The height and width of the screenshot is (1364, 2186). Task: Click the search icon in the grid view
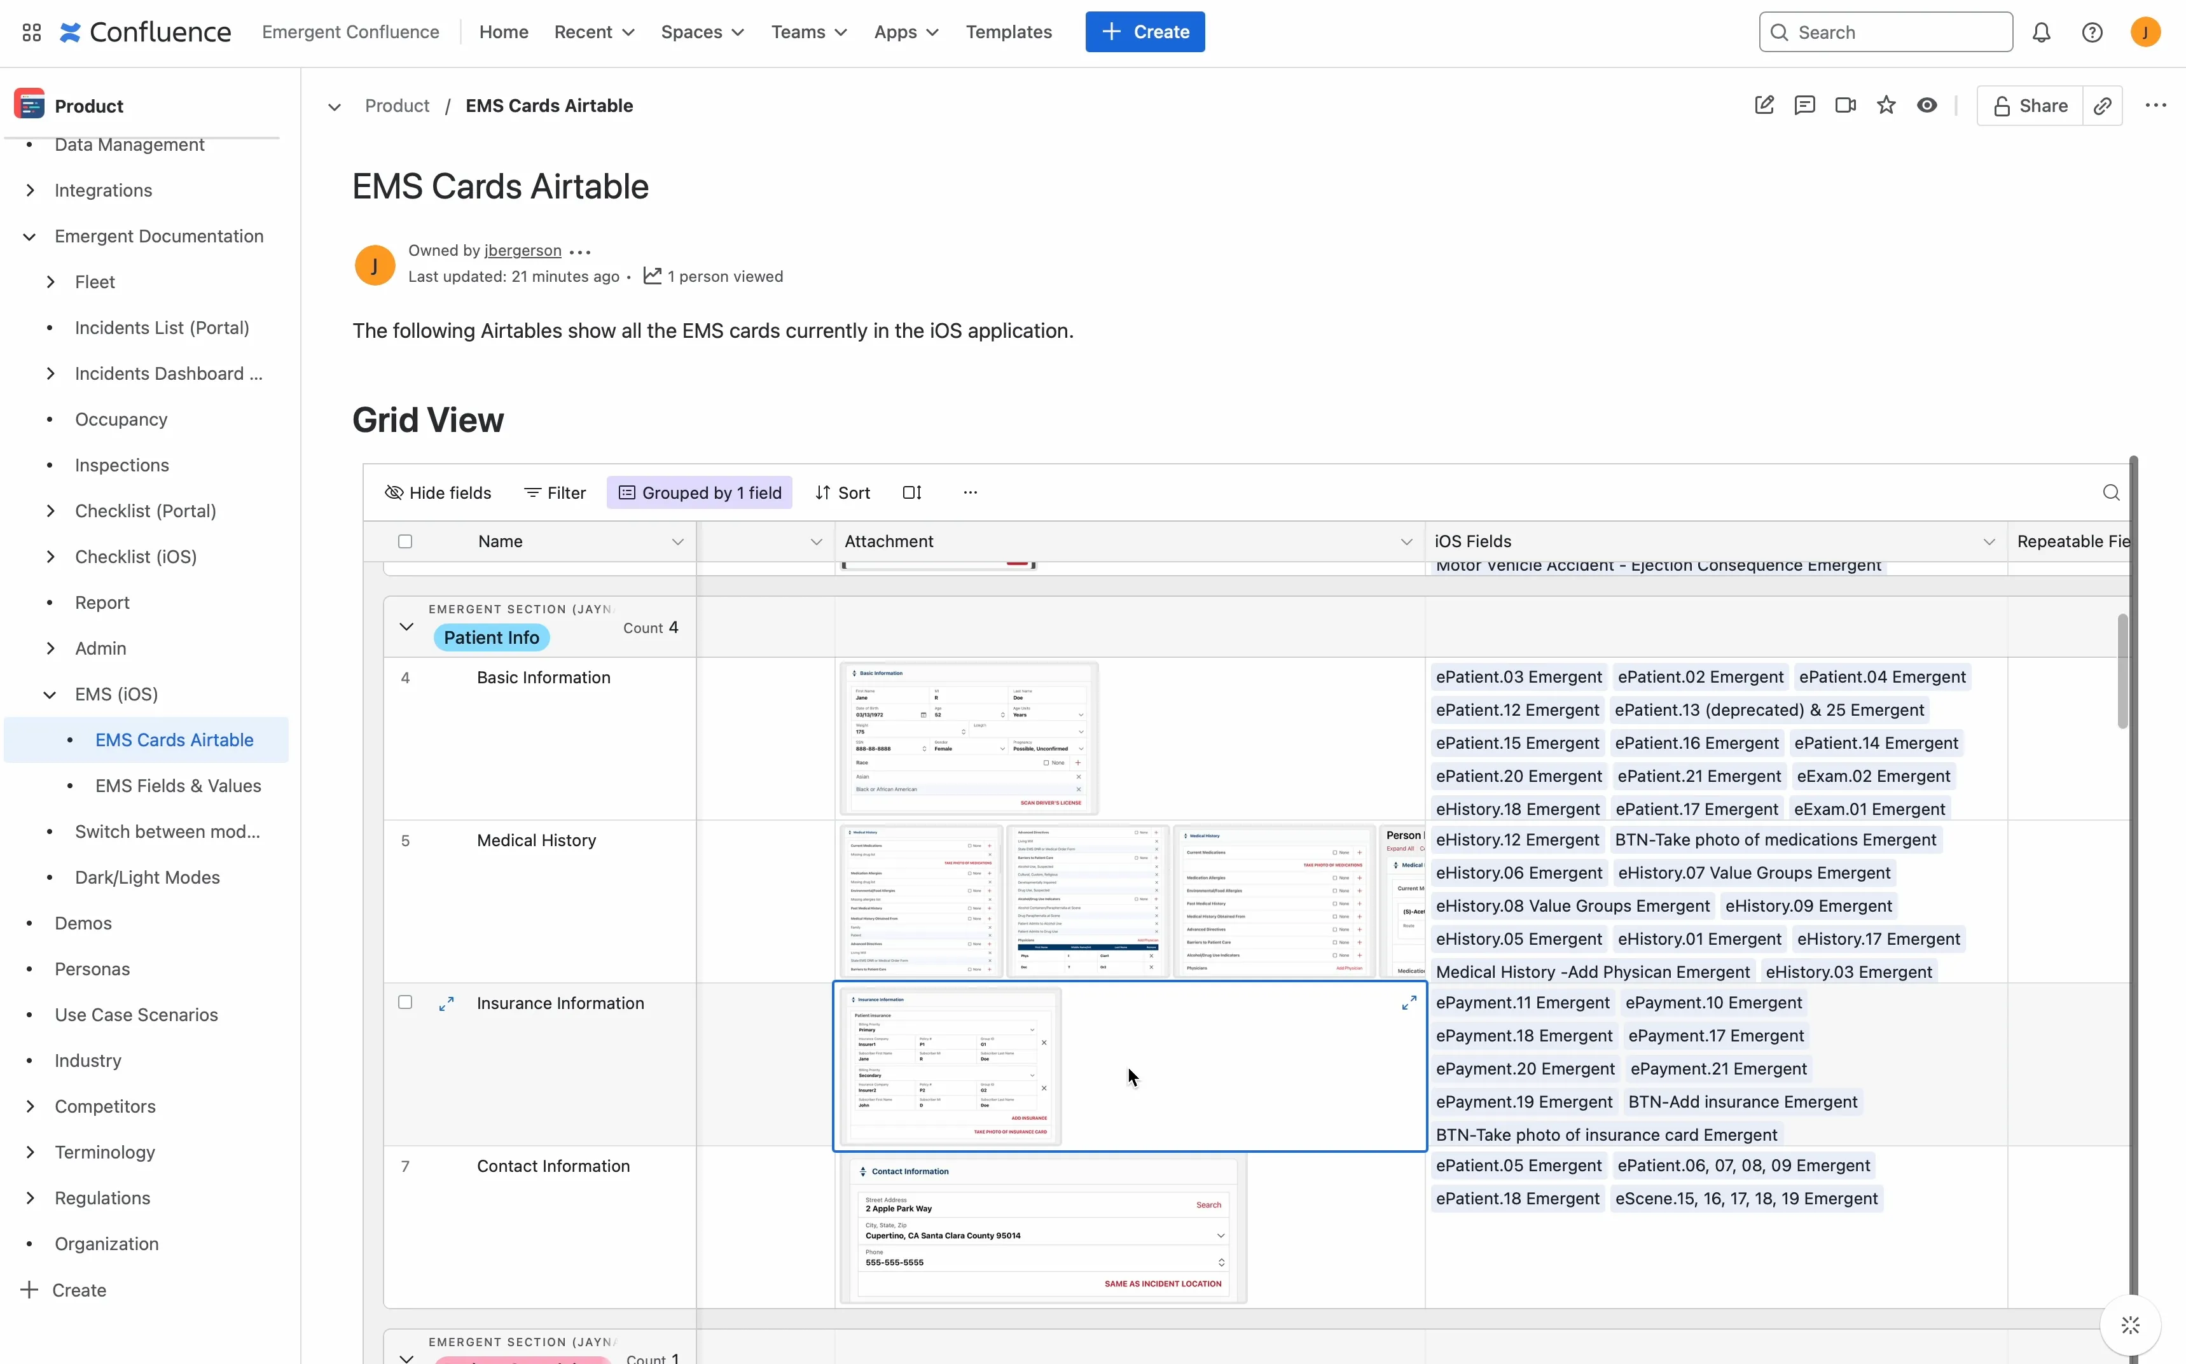tap(2110, 492)
